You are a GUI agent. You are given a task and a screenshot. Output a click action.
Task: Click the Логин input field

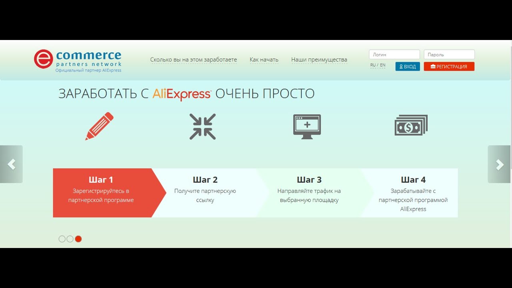394,54
